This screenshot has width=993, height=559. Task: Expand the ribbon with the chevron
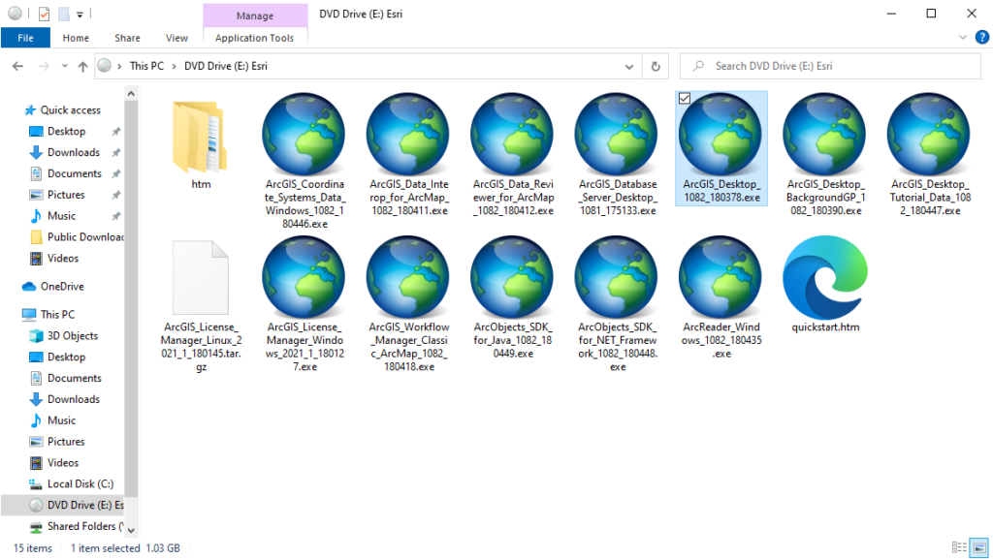[963, 38]
